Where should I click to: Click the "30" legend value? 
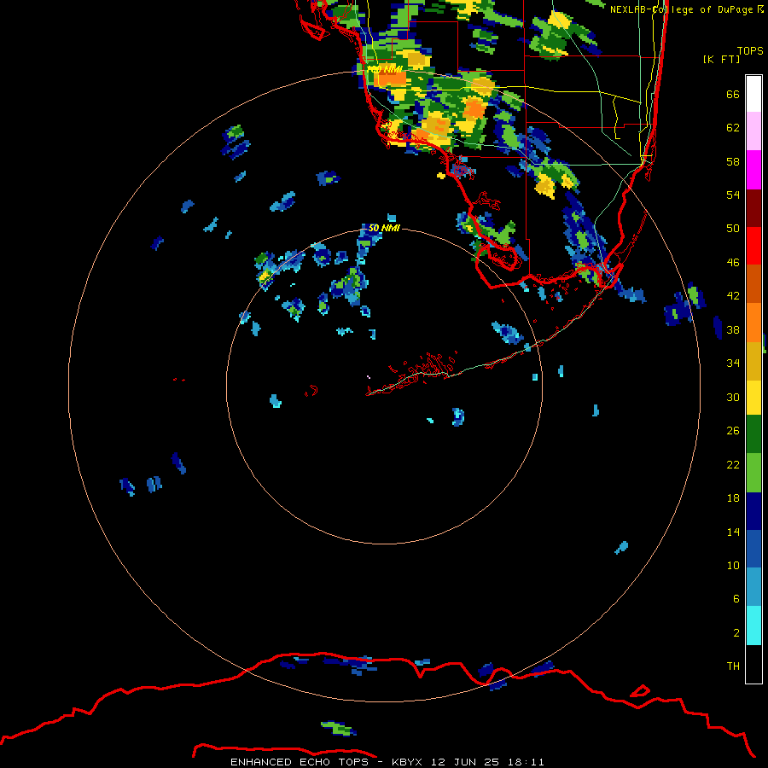[733, 397]
